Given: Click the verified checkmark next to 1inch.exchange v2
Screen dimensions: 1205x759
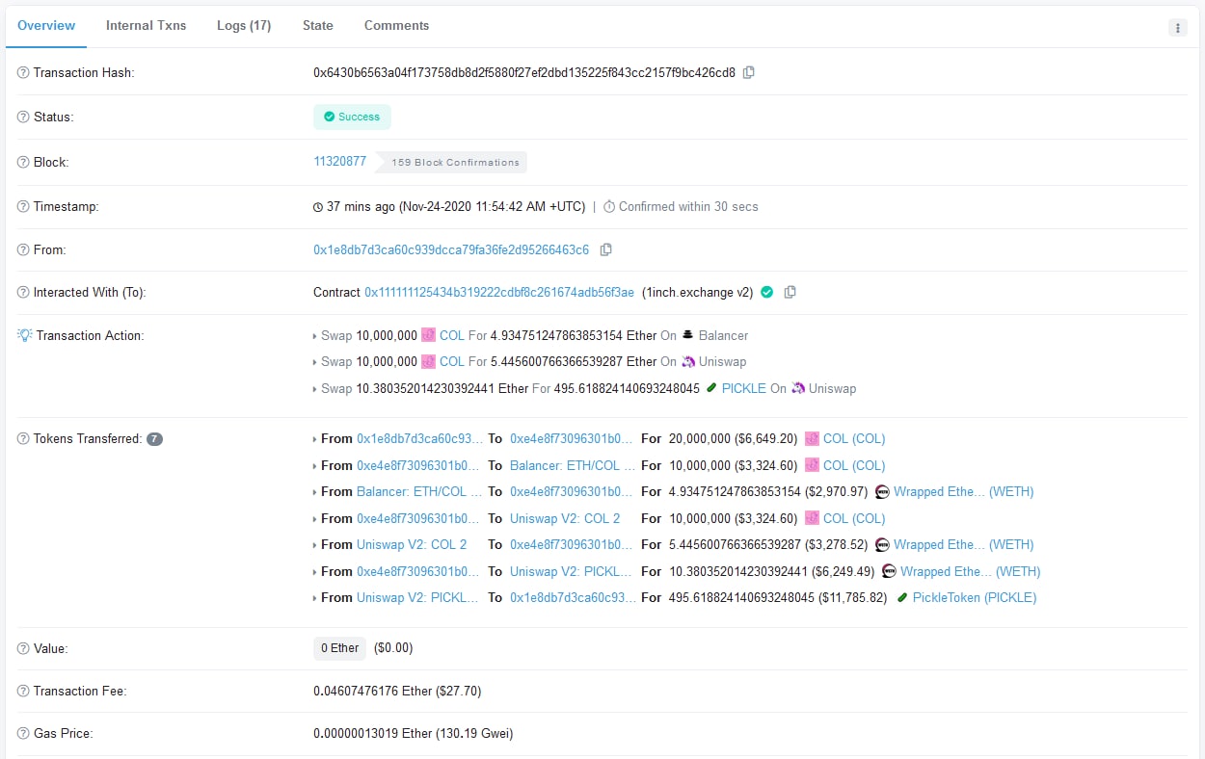Looking at the screenshot, I should (767, 292).
